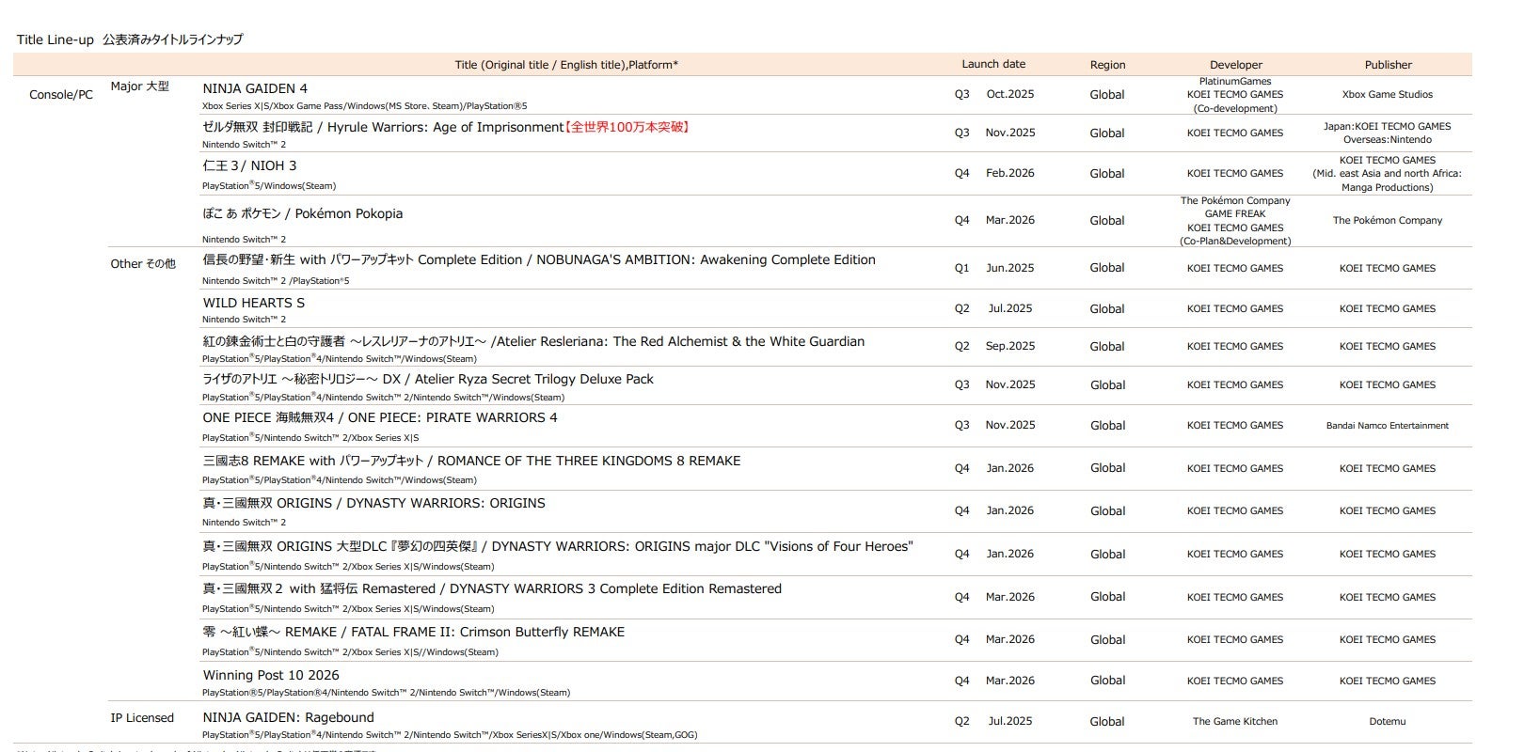Select the Dotemu publisher cell

click(1387, 721)
